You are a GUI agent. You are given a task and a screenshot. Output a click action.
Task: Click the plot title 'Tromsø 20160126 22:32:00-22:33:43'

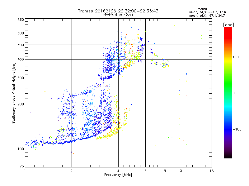[x=118, y=11]
